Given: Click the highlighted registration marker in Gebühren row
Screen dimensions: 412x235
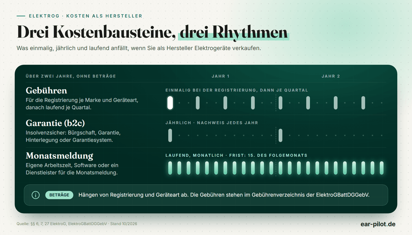Looking at the screenshot, I should click(x=170, y=103).
